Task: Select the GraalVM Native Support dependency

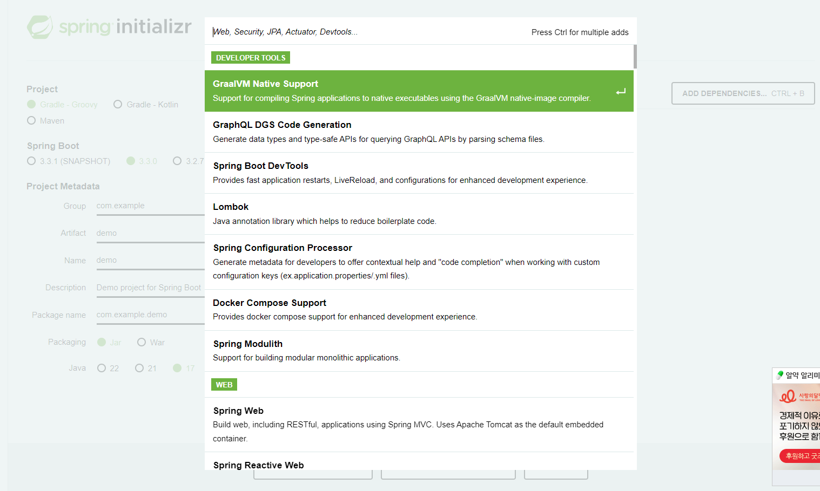Action: (378, 91)
